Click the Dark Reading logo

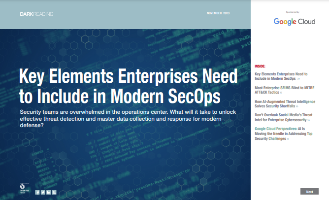click(x=36, y=14)
